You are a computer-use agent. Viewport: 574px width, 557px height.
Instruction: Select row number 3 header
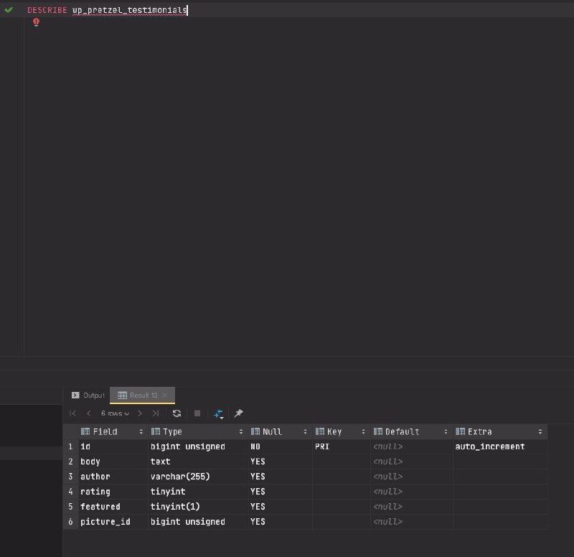[x=70, y=477]
